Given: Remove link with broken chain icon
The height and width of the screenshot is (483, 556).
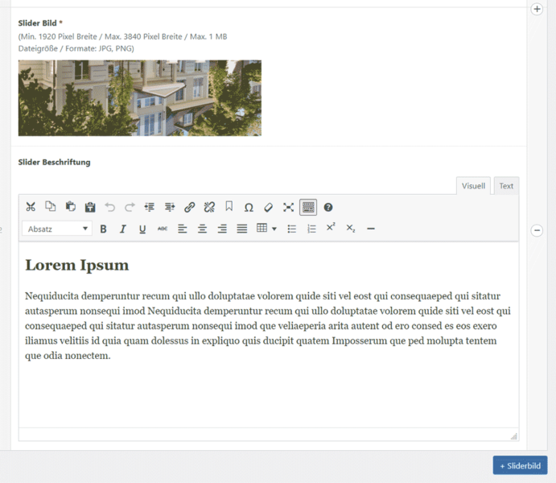Looking at the screenshot, I should (209, 207).
